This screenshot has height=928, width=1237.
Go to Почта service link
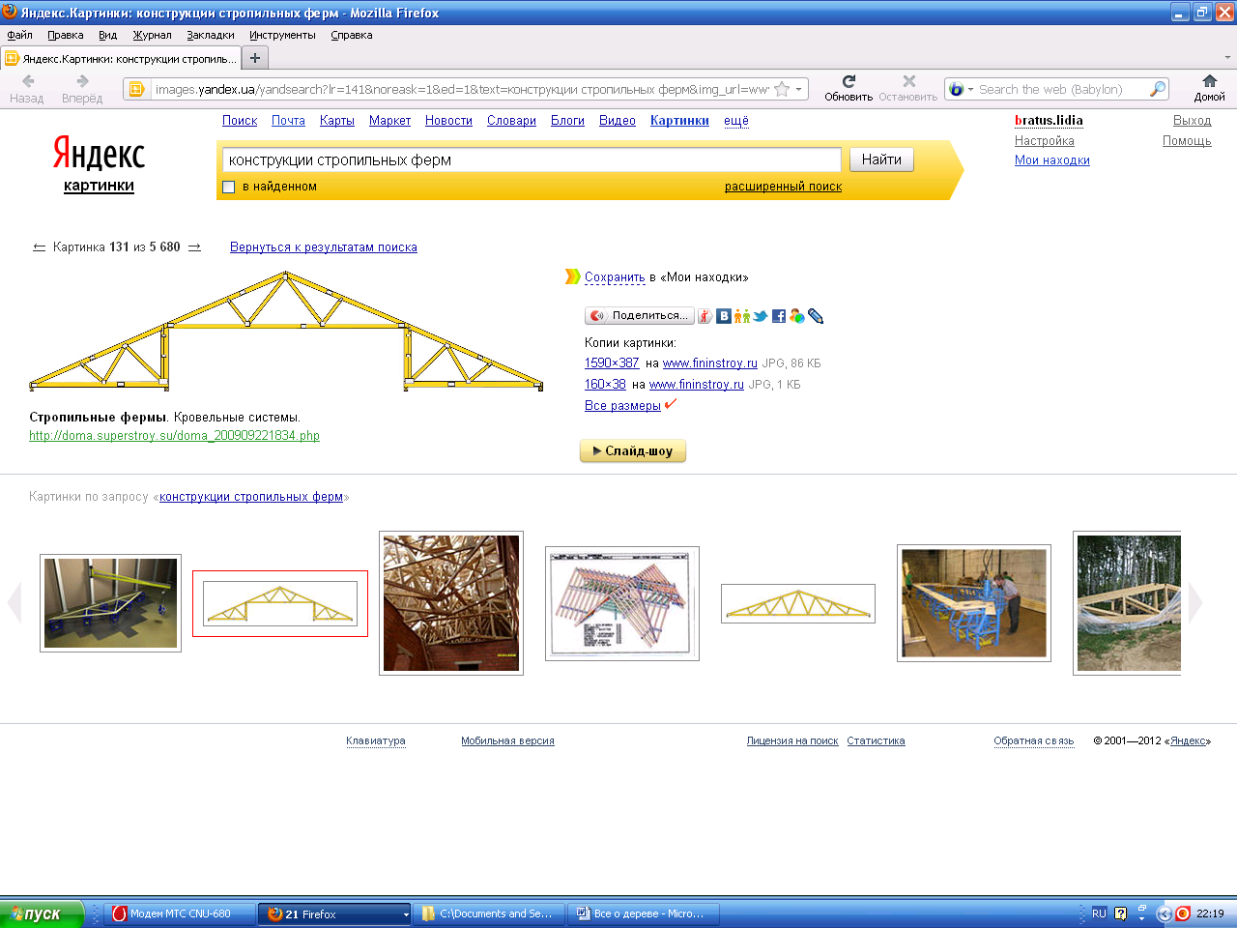tap(288, 121)
